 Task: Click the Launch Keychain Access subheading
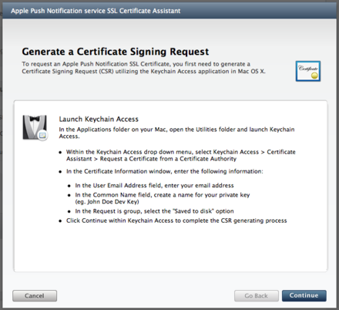(99, 119)
